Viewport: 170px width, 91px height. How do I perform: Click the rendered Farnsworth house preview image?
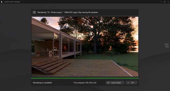(85, 47)
